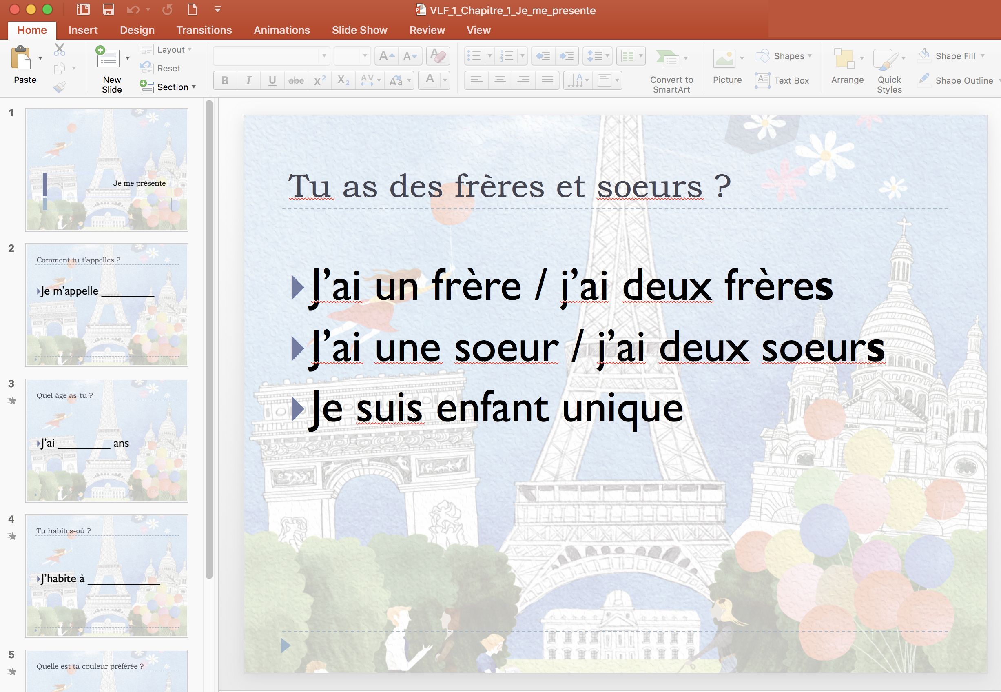Click the Cut scissors icon
This screenshot has height=692, width=1001.
(x=60, y=49)
